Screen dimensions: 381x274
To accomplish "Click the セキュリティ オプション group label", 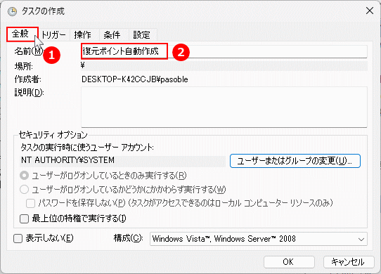I will [53, 135].
